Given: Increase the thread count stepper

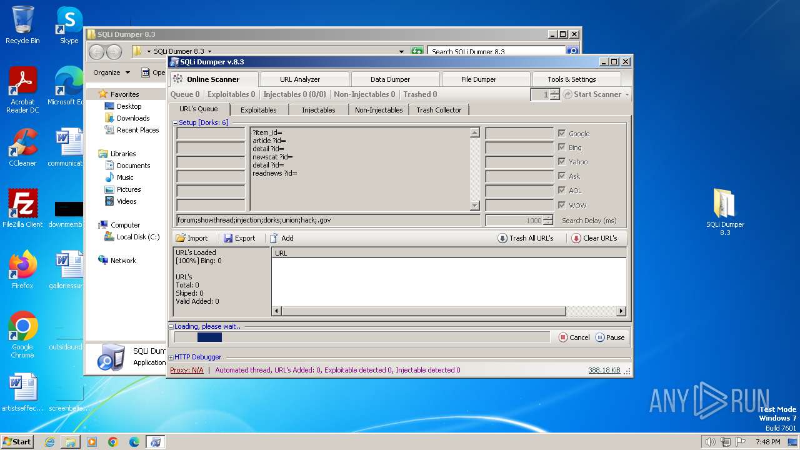Looking at the screenshot, I should click(x=555, y=91).
